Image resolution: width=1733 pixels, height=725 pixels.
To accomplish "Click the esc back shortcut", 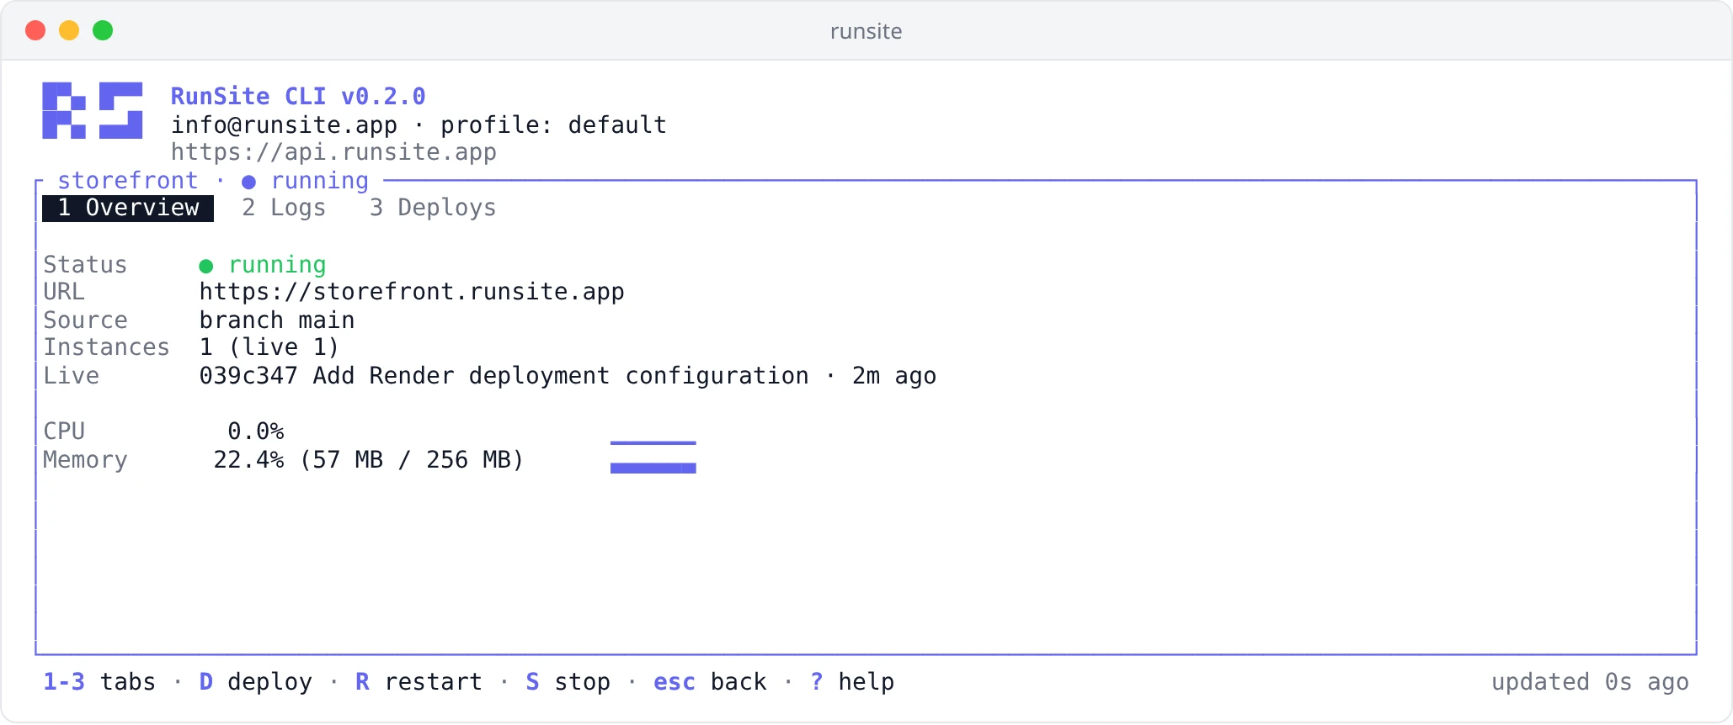I will click(710, 682).
